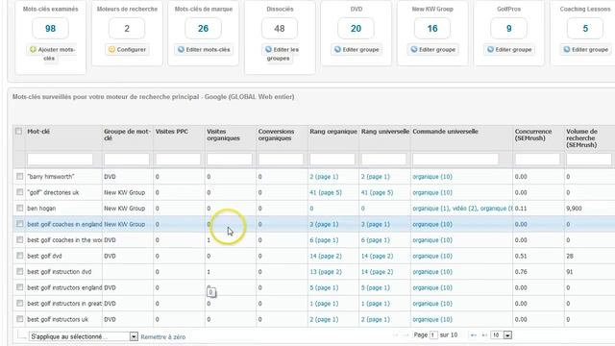Check the best golf coaches in england checkbox
Viewport: 615px width, 346px height.
pos(19,224)
